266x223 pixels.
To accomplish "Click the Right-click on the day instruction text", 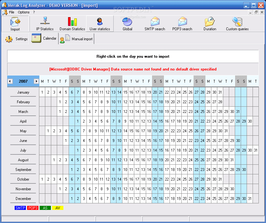I will [133, 56].
